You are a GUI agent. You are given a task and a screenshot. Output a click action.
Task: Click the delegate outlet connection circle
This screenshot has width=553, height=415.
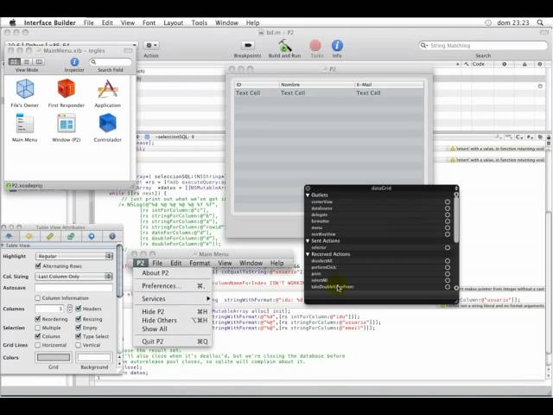[448, 214]
